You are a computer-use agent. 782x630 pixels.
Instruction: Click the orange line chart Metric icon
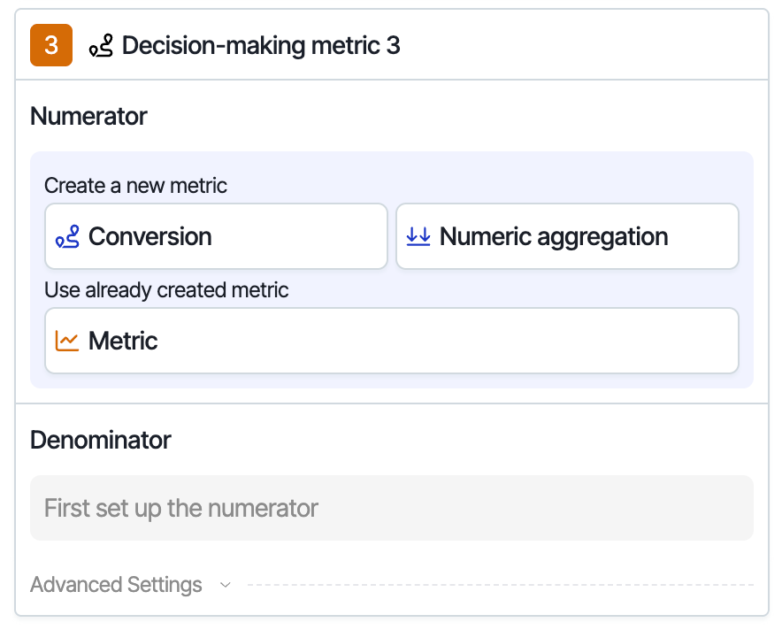point(67,341)
